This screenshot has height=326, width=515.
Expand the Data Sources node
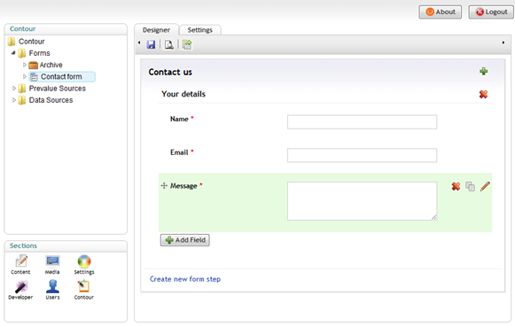point(14,100)
